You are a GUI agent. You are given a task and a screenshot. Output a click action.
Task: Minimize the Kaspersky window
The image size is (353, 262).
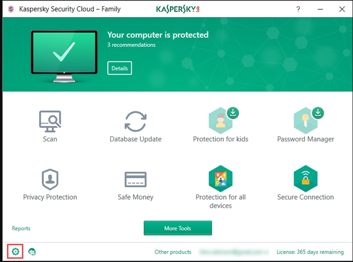click(x=320, y=9)
